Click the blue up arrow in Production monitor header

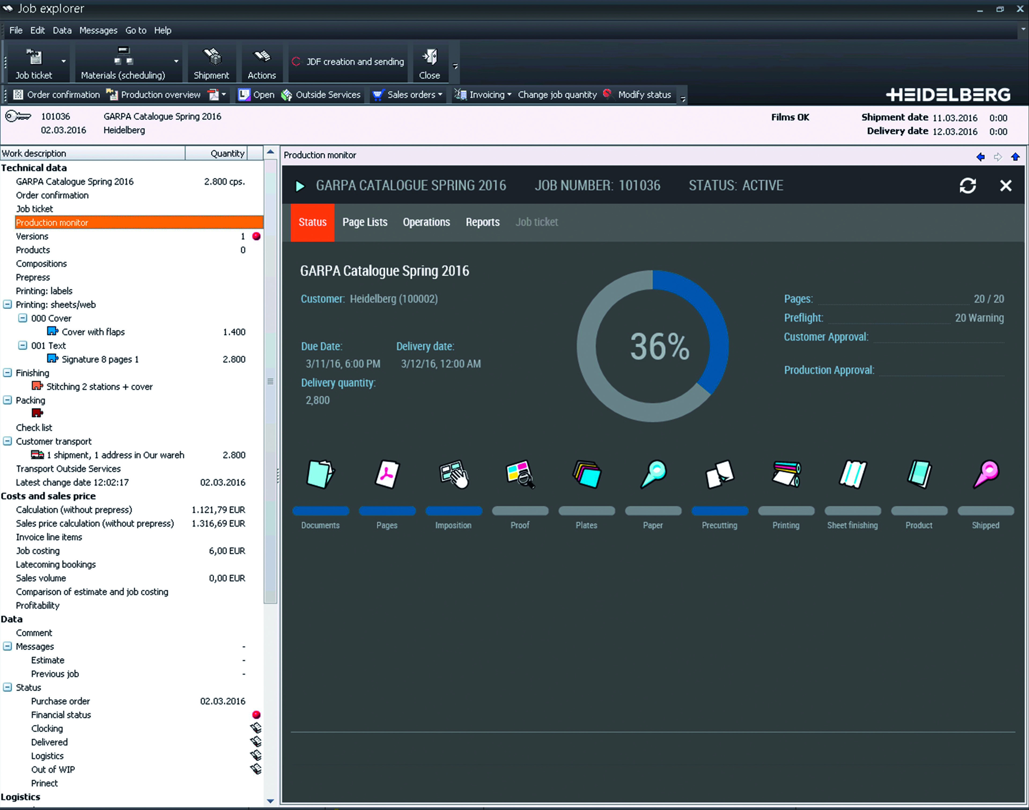point(1015,157)
